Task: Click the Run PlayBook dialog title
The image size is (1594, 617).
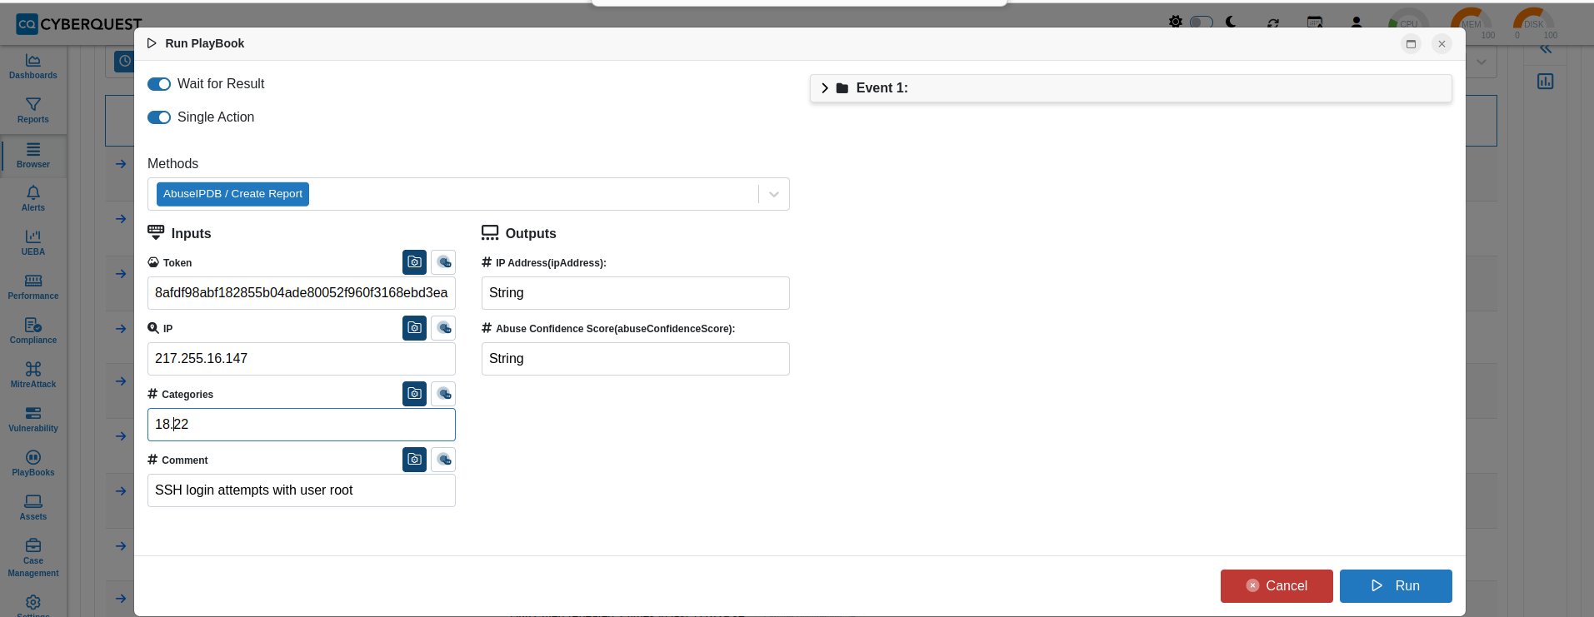Action: (x=204, y=43)
